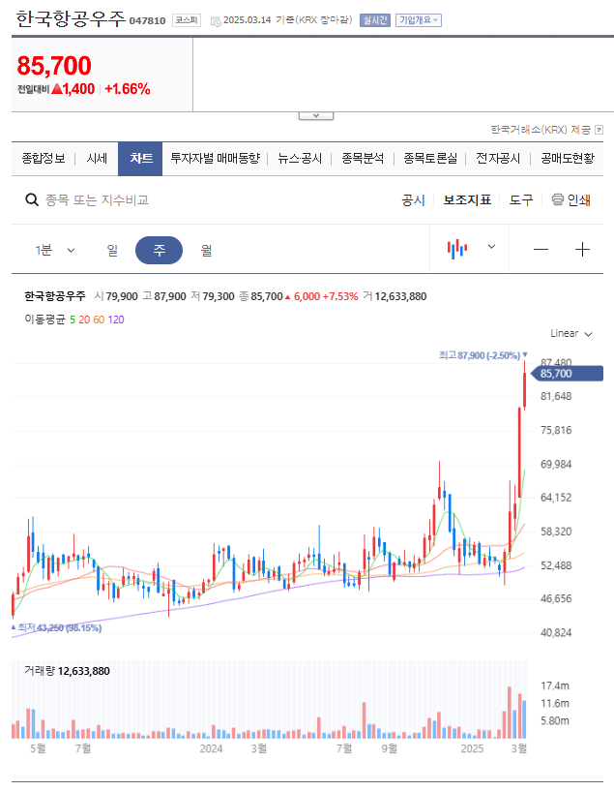Open the 시세 tab

click(x=97, y=159)
